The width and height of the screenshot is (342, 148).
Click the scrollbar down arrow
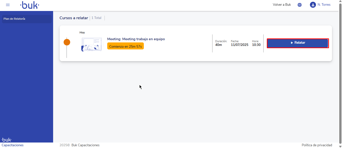point(340,146)
